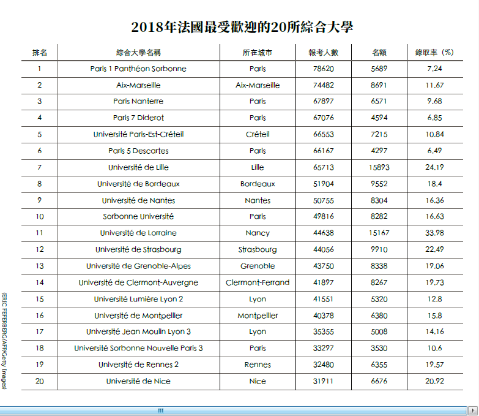Screen dimensions: 479x416
Task: Click the 所在城市 column header
Action: 258,53
